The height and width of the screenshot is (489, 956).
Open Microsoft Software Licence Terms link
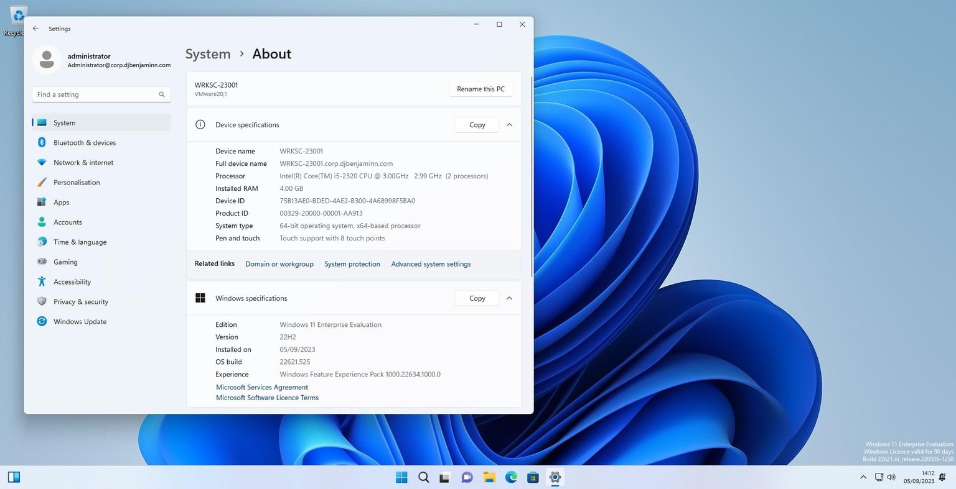point(267,398)
